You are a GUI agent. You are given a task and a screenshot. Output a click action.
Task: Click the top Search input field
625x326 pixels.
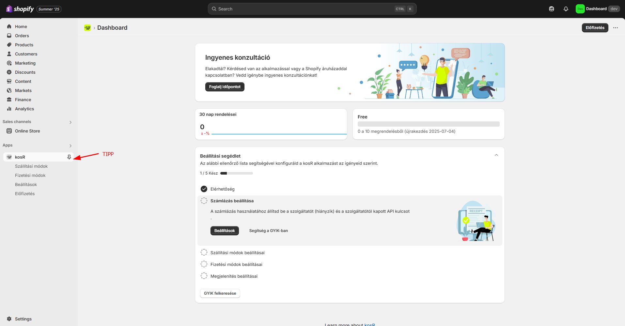[304, 9]
